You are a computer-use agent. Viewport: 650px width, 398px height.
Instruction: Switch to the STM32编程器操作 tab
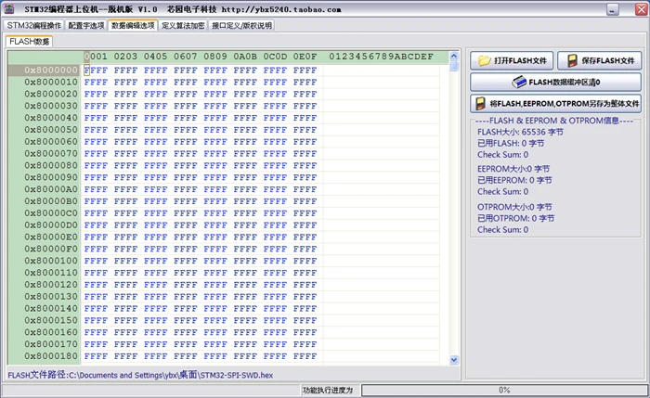pyautogui.click(x=34, y=25)
